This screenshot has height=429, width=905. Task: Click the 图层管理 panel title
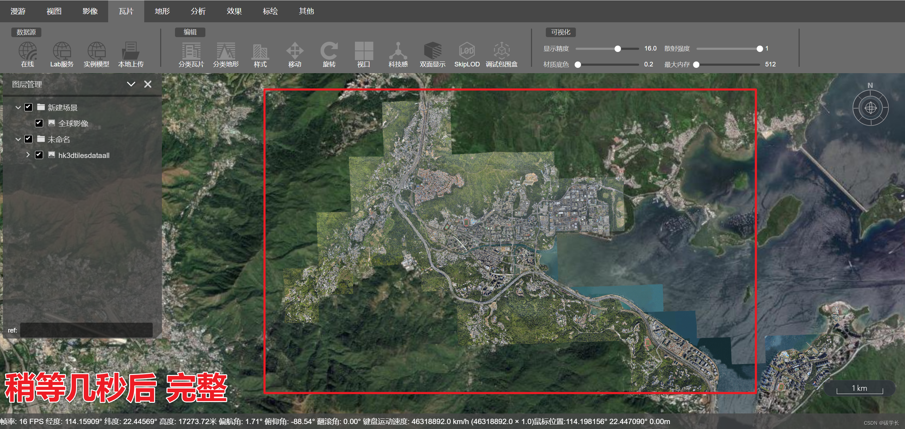click(27, 84)
